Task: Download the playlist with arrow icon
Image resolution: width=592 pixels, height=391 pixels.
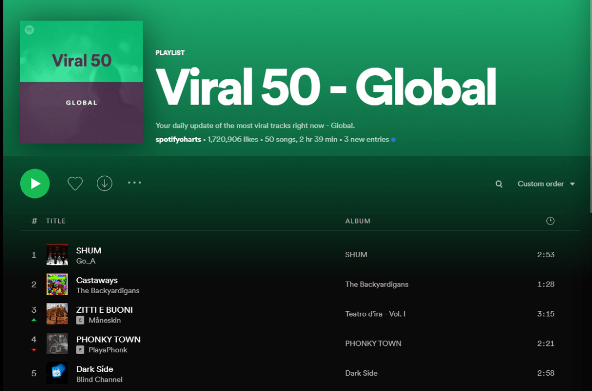Action: pos(104,184)
